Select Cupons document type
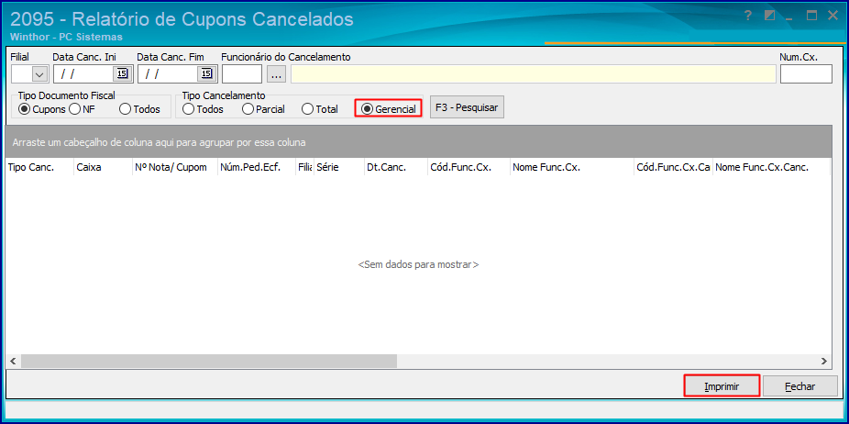Viewport: 849px width, 424px height. point(42,109)
